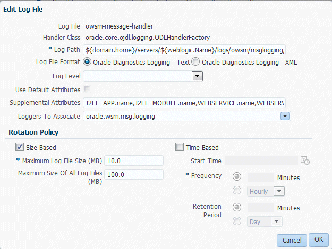Click the oracle.core.ojdl.logging.ODLHandlerFactory class text

pos(148,38)
